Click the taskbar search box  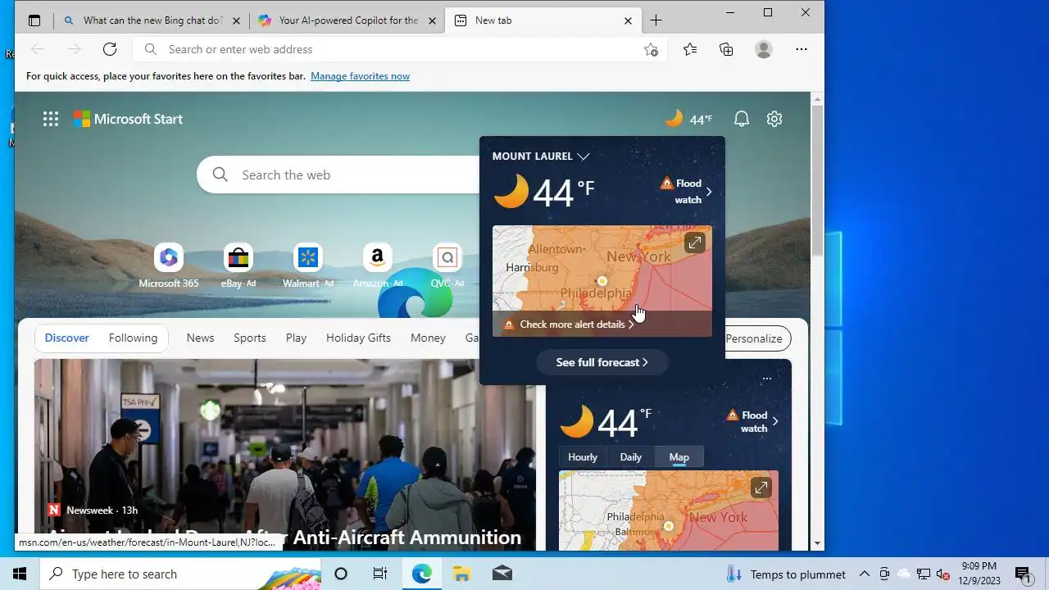tap(180, 574)
